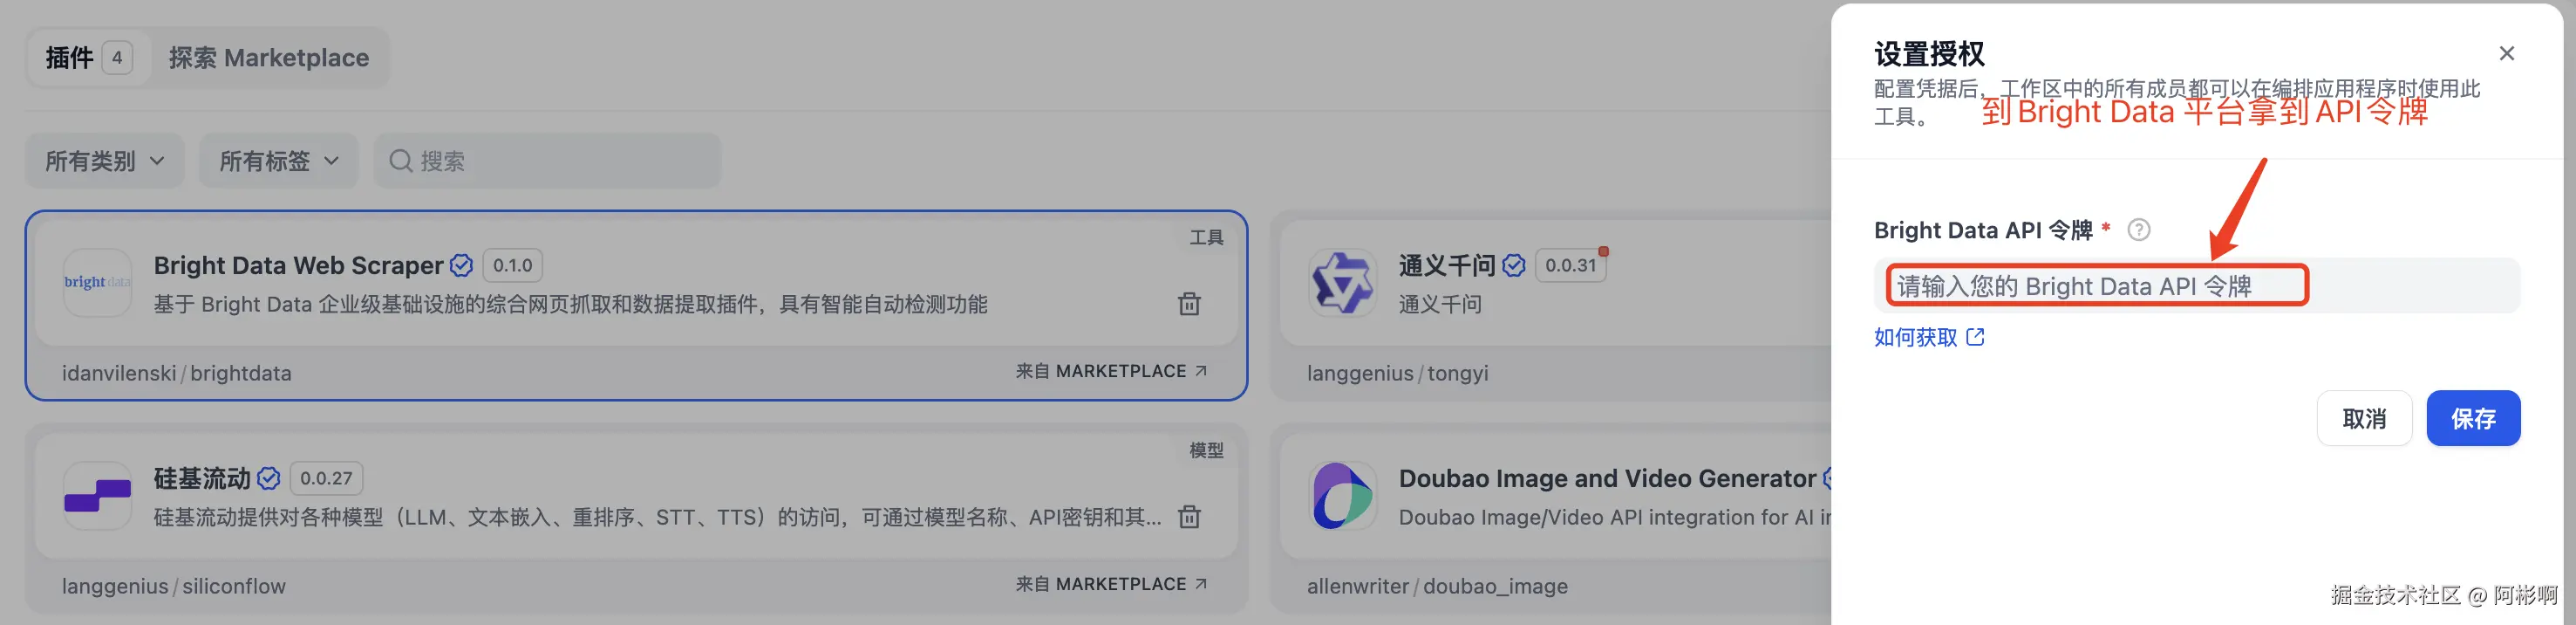
Task: Click the idanvilenski / brightdata label
Action: [x=176, y=374]
